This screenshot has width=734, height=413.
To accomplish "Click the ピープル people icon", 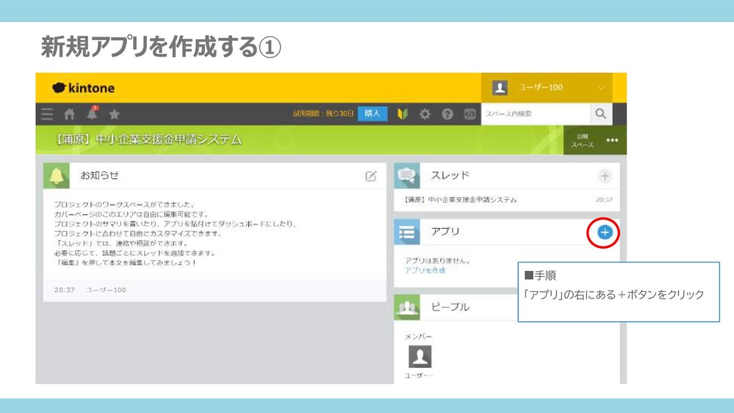I will [x=407, y=307].
